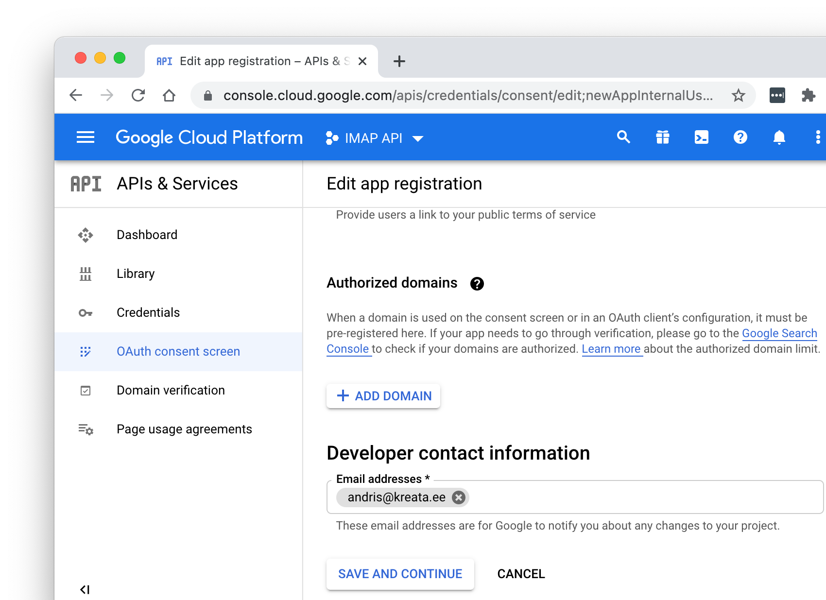Click the browser home icon
Viewport: 826px width, 600px height.
point(169,95)
